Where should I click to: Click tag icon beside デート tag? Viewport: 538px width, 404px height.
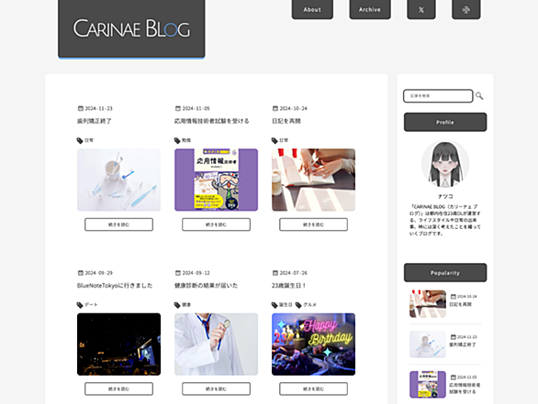point(80,305)
